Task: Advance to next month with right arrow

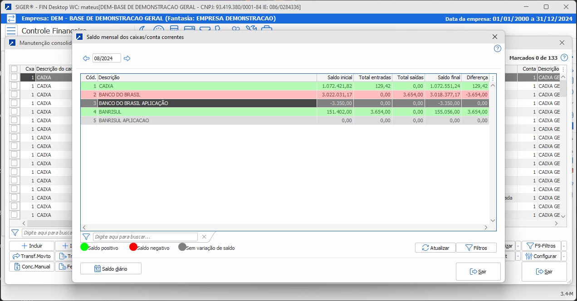Action: (x=127, y=58)
